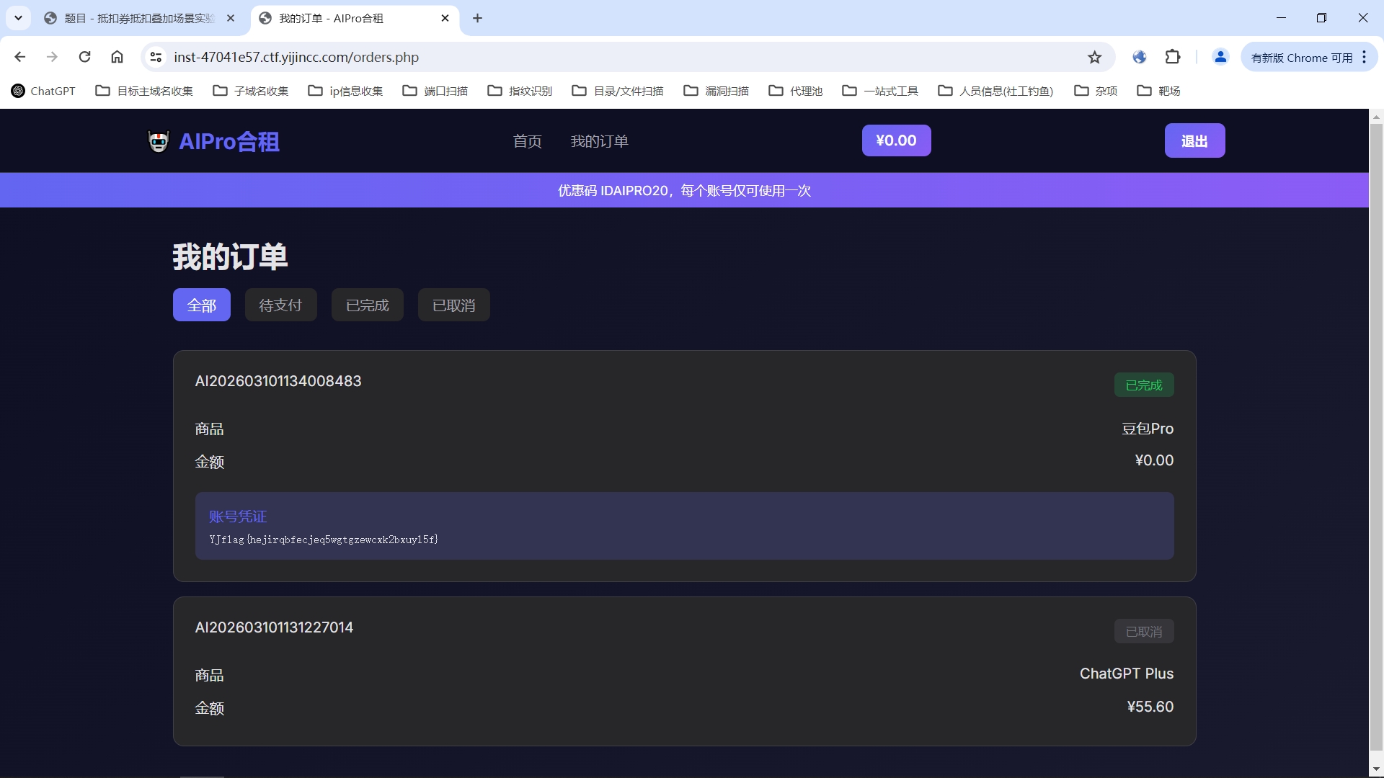Expand the tab search dropdown arrow

coord(18,18)
